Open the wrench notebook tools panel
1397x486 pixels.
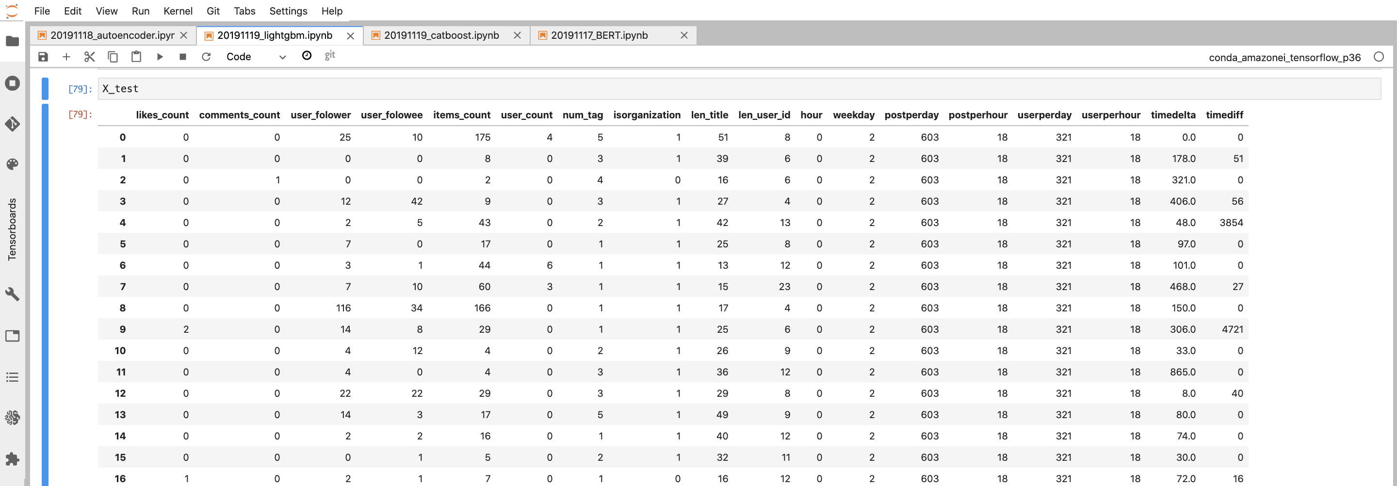point(12,294)
